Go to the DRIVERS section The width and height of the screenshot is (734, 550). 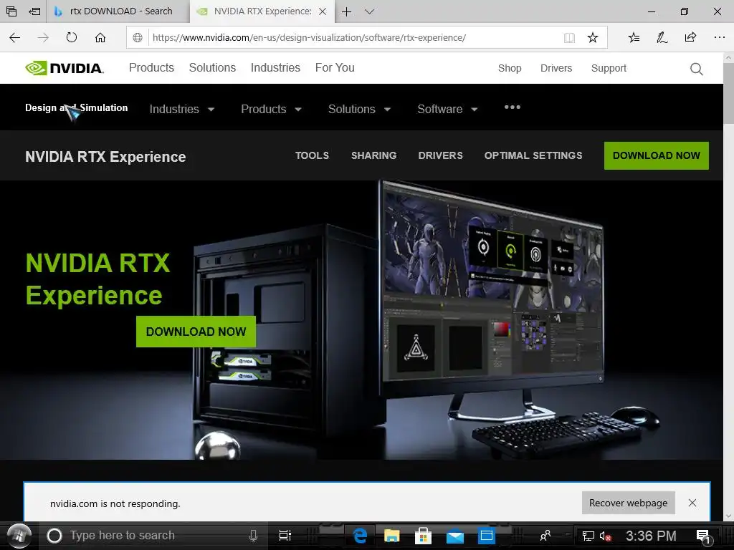coord(441,155)
